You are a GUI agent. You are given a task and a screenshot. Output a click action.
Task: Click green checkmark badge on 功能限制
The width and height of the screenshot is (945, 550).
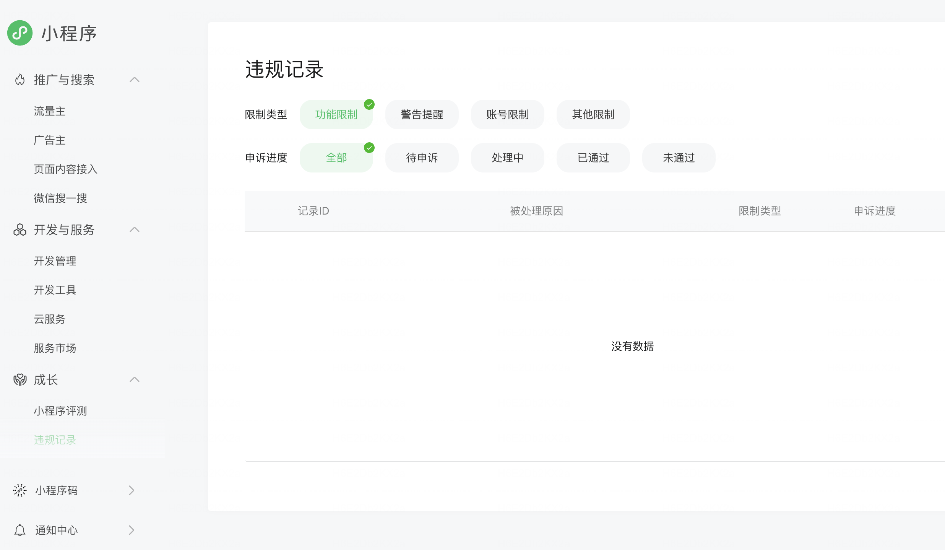pos(369,104)
